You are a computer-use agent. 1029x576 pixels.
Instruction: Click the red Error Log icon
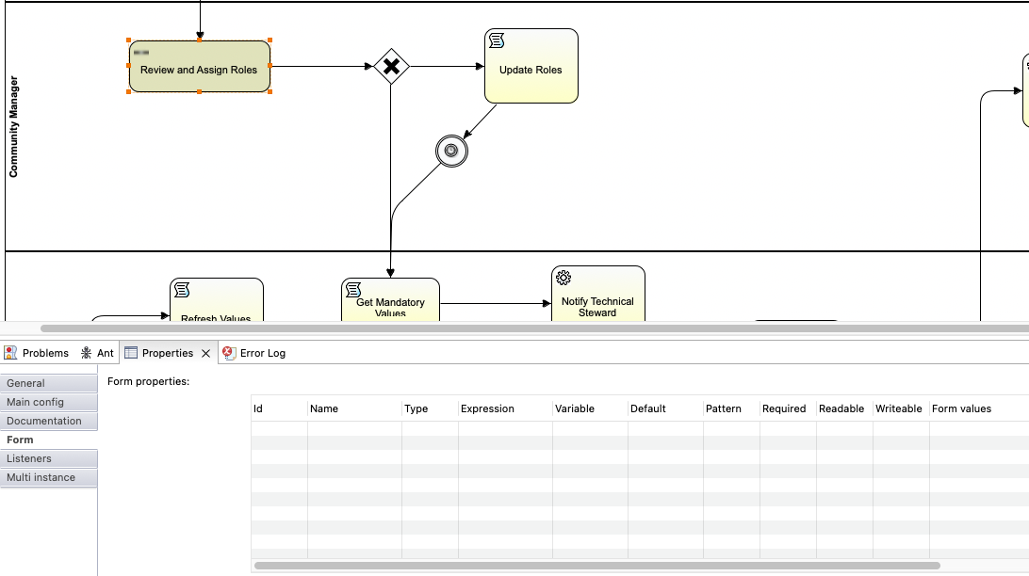227,353
